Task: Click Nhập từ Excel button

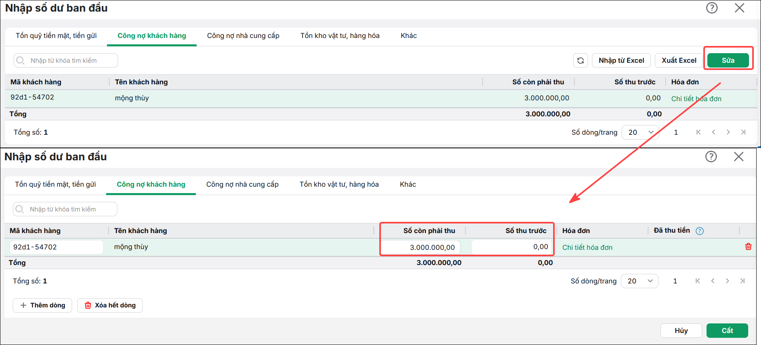Action: click(621, 60)
